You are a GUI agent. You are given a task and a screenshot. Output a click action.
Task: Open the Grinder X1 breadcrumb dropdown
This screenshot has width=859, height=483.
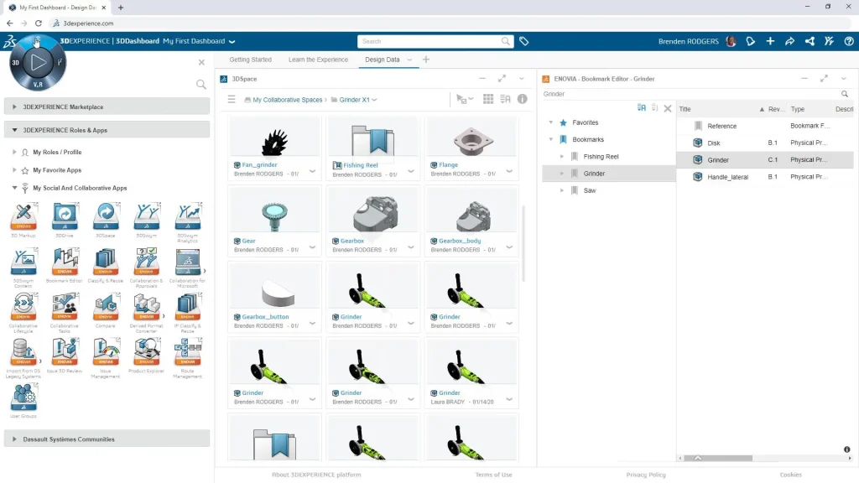[x=375, y=100]
